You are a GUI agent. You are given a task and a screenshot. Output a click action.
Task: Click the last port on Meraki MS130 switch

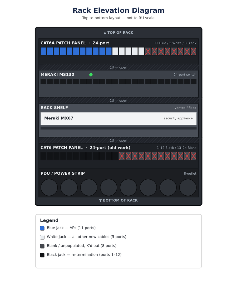[194, 82]
